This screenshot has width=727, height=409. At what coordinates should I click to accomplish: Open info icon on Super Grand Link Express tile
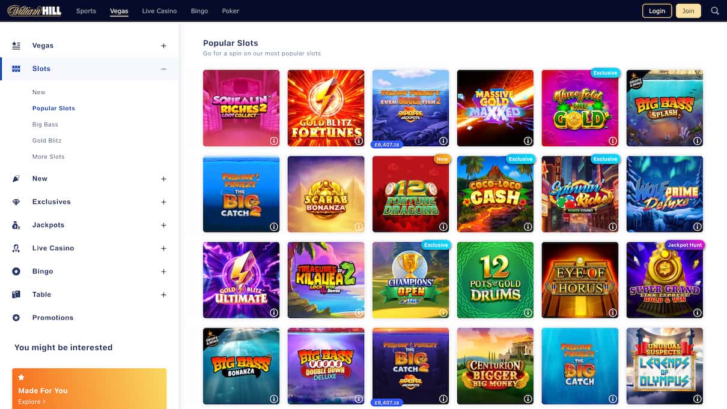click(698, 312)
